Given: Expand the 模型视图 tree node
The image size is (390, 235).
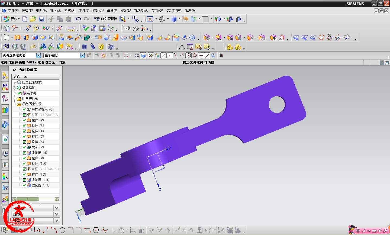Looking at the screenshot, I should pyautogui.click(x=14, y=88).
